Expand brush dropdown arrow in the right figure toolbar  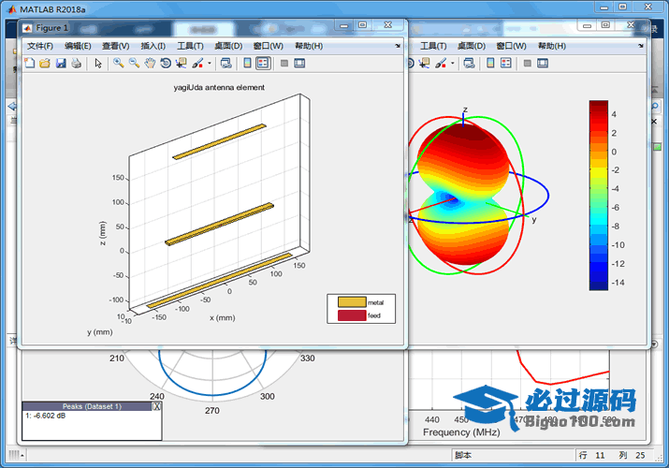(x=452, y=63)
